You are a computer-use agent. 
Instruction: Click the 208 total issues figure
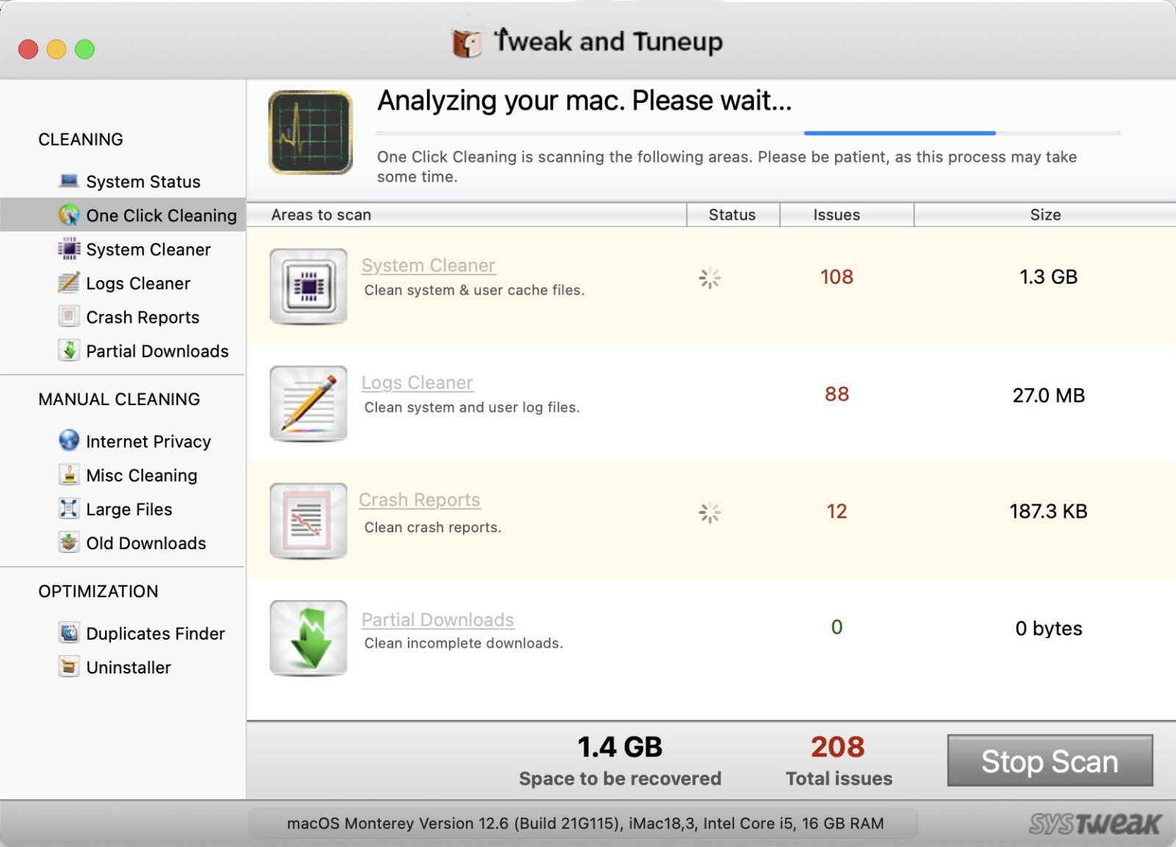pyautogui.click(x=838, y=747)
